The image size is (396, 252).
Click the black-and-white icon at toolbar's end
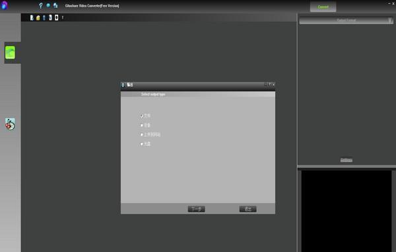(x=56, y=17)
